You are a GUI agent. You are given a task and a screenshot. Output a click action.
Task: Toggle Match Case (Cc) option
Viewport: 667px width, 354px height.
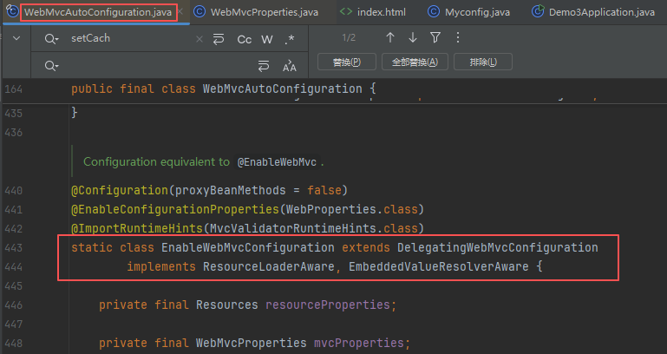point(245,40)
